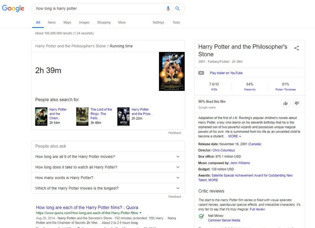Click Budget 130 million USD text

[x=216, y=169]
